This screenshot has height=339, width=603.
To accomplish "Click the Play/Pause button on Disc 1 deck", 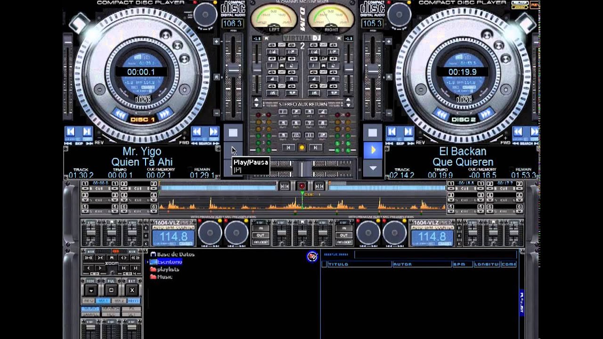I will pyautogui.click(x=233, y=150).
